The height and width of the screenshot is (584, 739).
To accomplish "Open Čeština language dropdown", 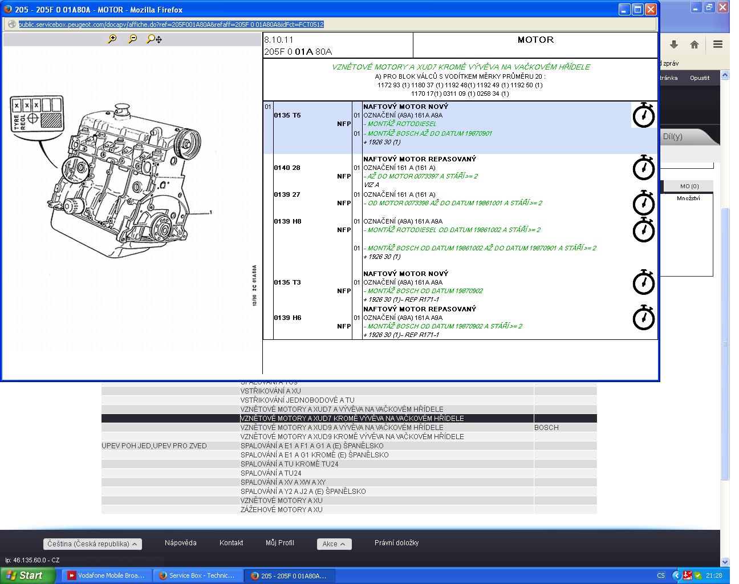I will tap(92, 544).
